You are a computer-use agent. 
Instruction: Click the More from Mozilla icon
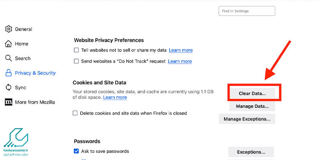click(8, 102)
